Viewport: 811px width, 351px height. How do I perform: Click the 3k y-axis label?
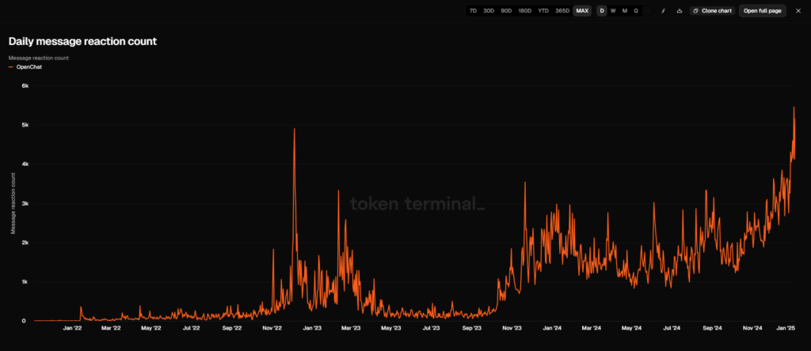25,203
